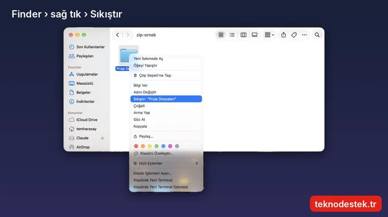Choose Klasör İşlemleri Ayarı...

[166, 173]
